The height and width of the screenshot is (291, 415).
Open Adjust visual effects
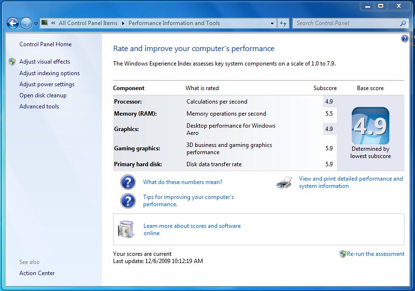pos(45,62)
